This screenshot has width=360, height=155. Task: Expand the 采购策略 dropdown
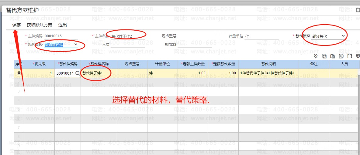click(x=76, y=45)
